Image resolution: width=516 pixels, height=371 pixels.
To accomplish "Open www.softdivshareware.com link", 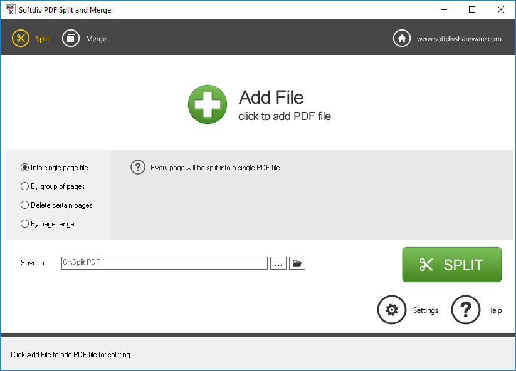I will coord(459,39).
